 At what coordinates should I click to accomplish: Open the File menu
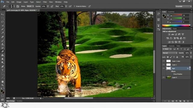tap(8, 2)
